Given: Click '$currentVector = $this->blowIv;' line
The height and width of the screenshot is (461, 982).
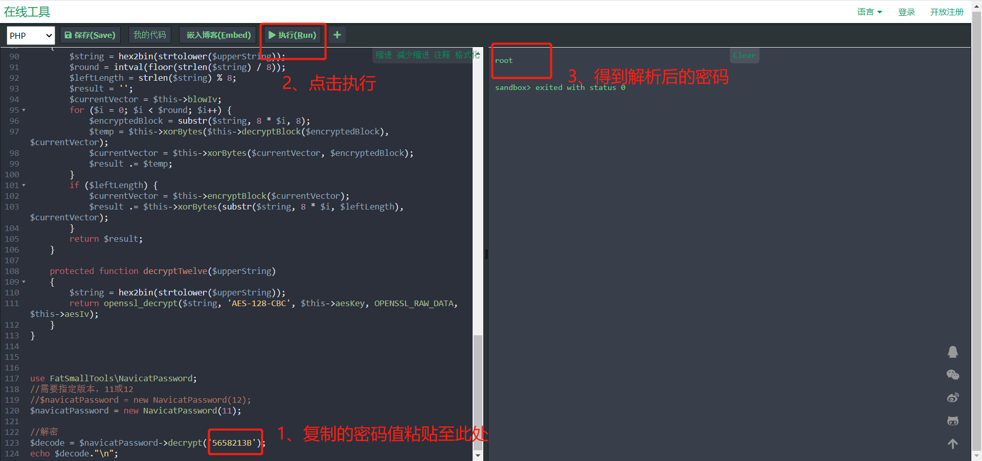Looking at the screenshot, I should [x=145, y=100].
